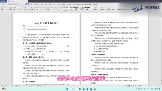Image resolution: width=162 pixels, height=91 pixels.
Task: Apply the Heading 2 style
Action: [76, 8]
